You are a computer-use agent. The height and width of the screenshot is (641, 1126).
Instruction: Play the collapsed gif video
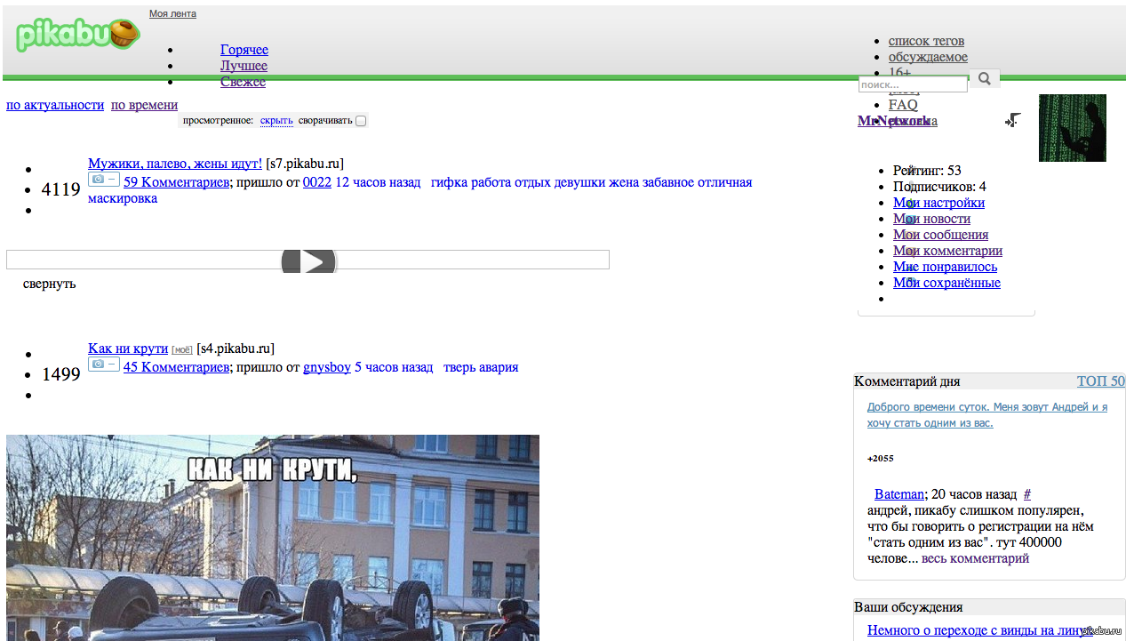[308, 260]
